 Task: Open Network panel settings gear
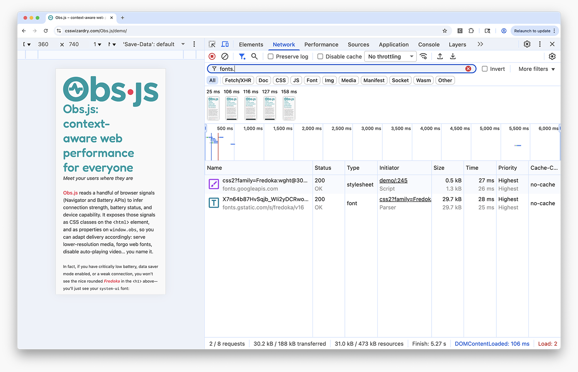[x=552, y=56]
